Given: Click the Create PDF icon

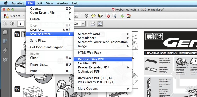Looking at the screenshot, I should pyautogui.click(x=6, y=16).
